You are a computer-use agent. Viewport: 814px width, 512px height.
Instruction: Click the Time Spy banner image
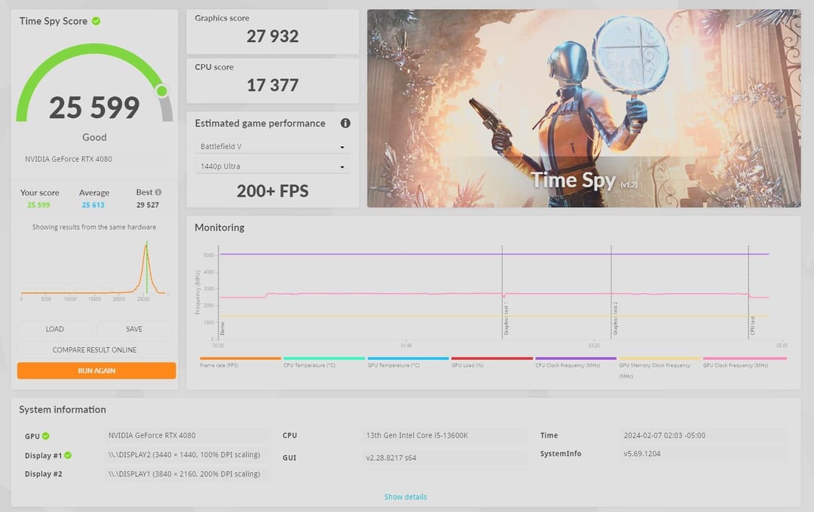click(584, 108)
